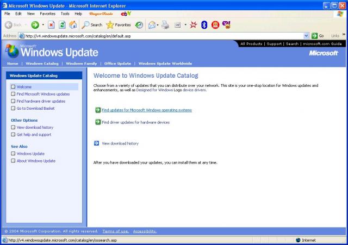Open All Products link in top bar
Screen dimensions: 348x245
coord(251,44)
